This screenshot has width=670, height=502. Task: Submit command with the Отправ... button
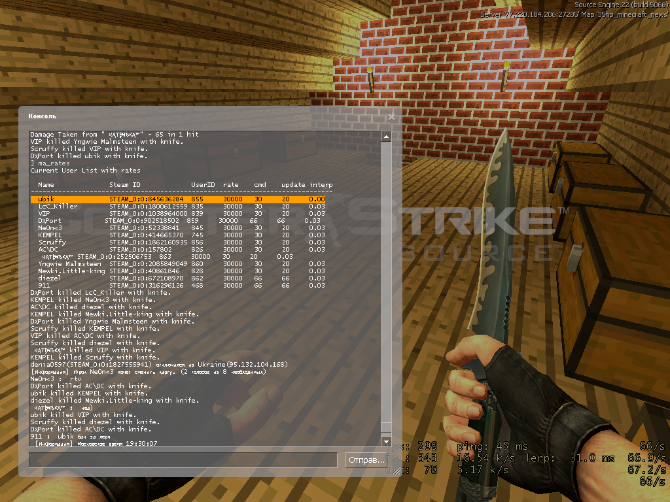[x=366, y=460]
